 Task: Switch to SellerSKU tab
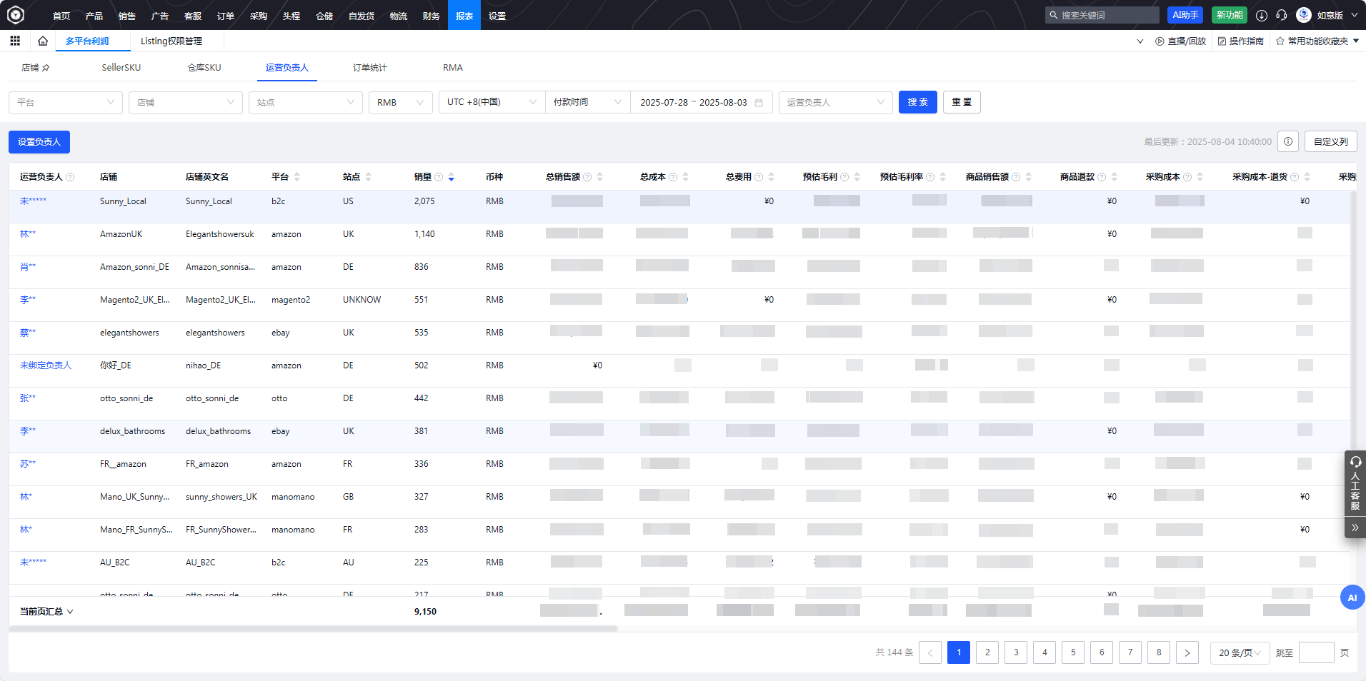click(x=121, y=68)
